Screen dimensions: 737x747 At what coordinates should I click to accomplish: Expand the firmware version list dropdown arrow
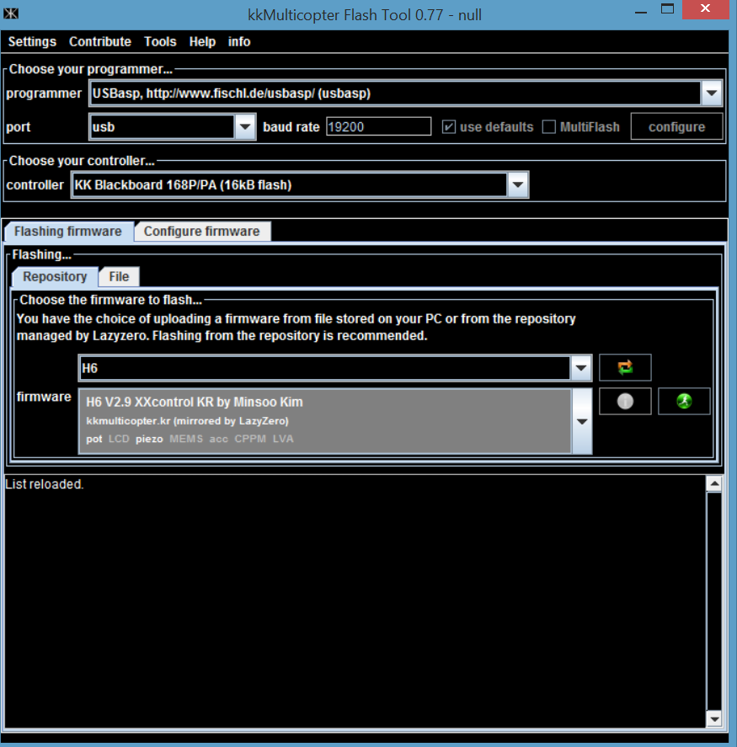point(582,421)
